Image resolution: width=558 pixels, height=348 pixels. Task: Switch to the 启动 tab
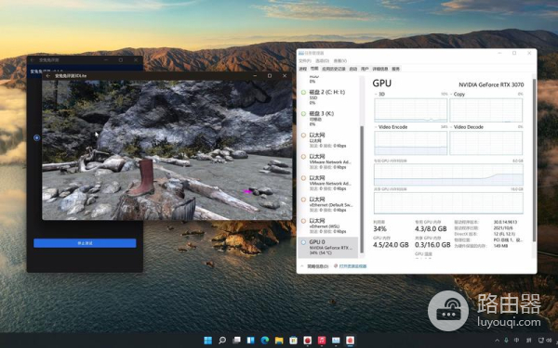353,69
